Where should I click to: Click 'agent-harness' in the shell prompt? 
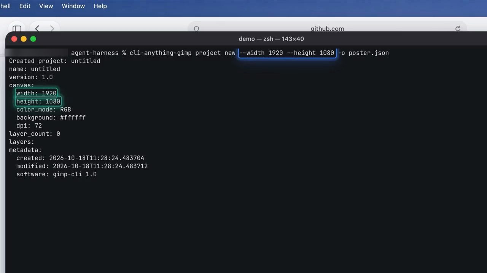pos(95,53)
